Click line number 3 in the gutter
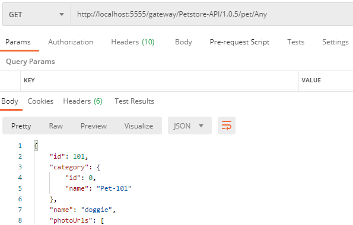The image size is (353, 225). point(20,167)
